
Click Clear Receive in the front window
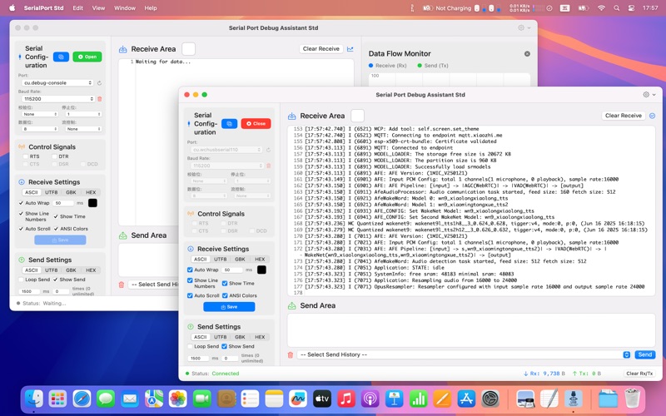[x=623, y=116]
